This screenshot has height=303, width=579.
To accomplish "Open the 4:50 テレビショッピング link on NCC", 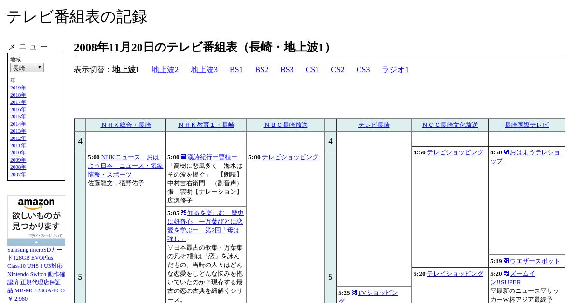I will click(455, 152).
